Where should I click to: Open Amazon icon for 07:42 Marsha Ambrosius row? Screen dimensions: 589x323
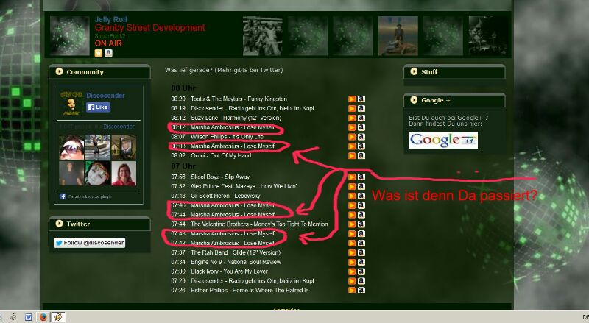[361, 243]
